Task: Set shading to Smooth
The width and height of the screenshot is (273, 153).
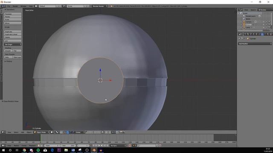Action: (x=8, y=51)
